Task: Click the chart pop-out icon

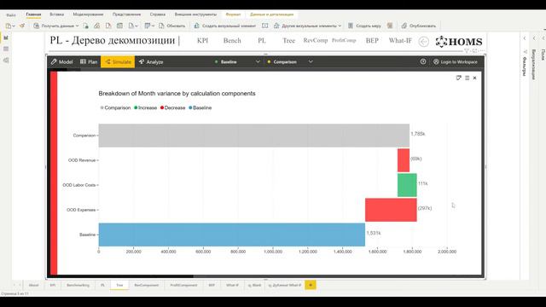Action: [x=459, y=78]
